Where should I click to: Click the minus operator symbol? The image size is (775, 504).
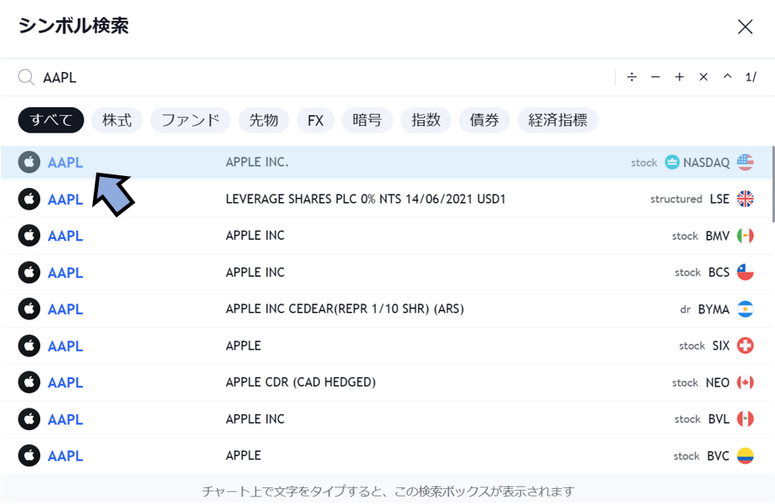coord(655,77)
